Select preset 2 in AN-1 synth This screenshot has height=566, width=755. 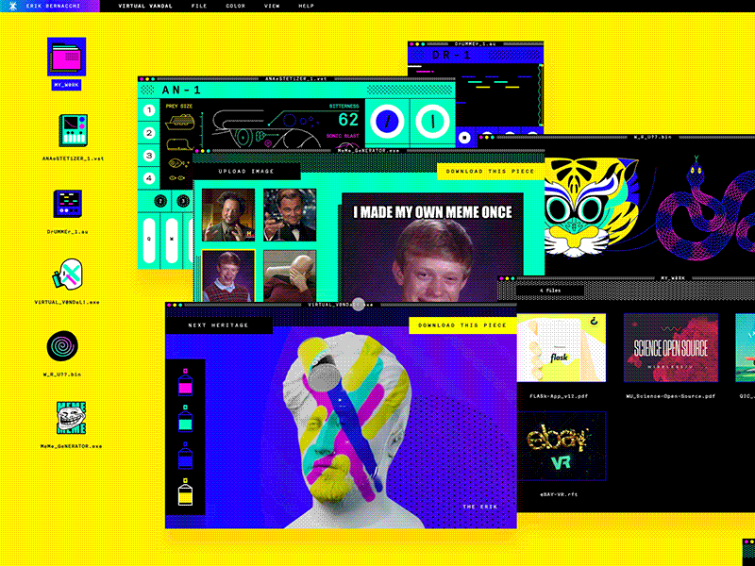click(x=149, y=133)
